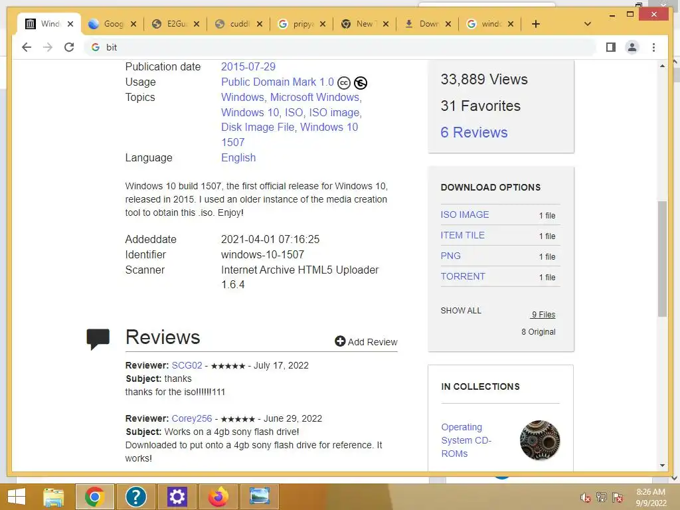This screenshot has height=510, width=680.
Task: Download the TORRENT option
Action: click(x=463, y=277)
